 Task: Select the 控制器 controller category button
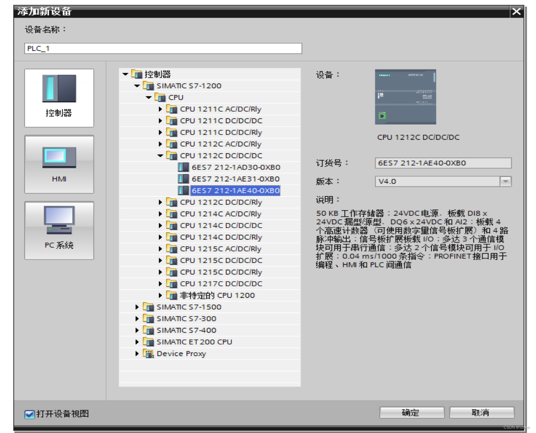click(59, 98)
